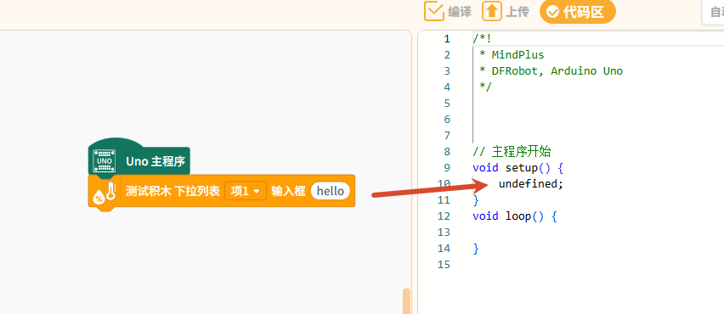724x314 pixels.
Task: Click the workspace vertical scrollbar thumb
Action: pyautogui.click(x=406, y=301)
